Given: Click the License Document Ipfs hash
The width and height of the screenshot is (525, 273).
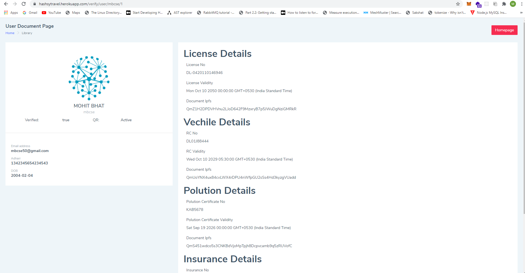Looking at the screenshot, I should click(x=241, y=109).
